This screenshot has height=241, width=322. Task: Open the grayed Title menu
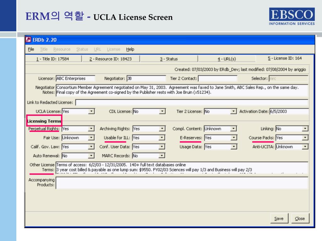click(x=44, y=49)
